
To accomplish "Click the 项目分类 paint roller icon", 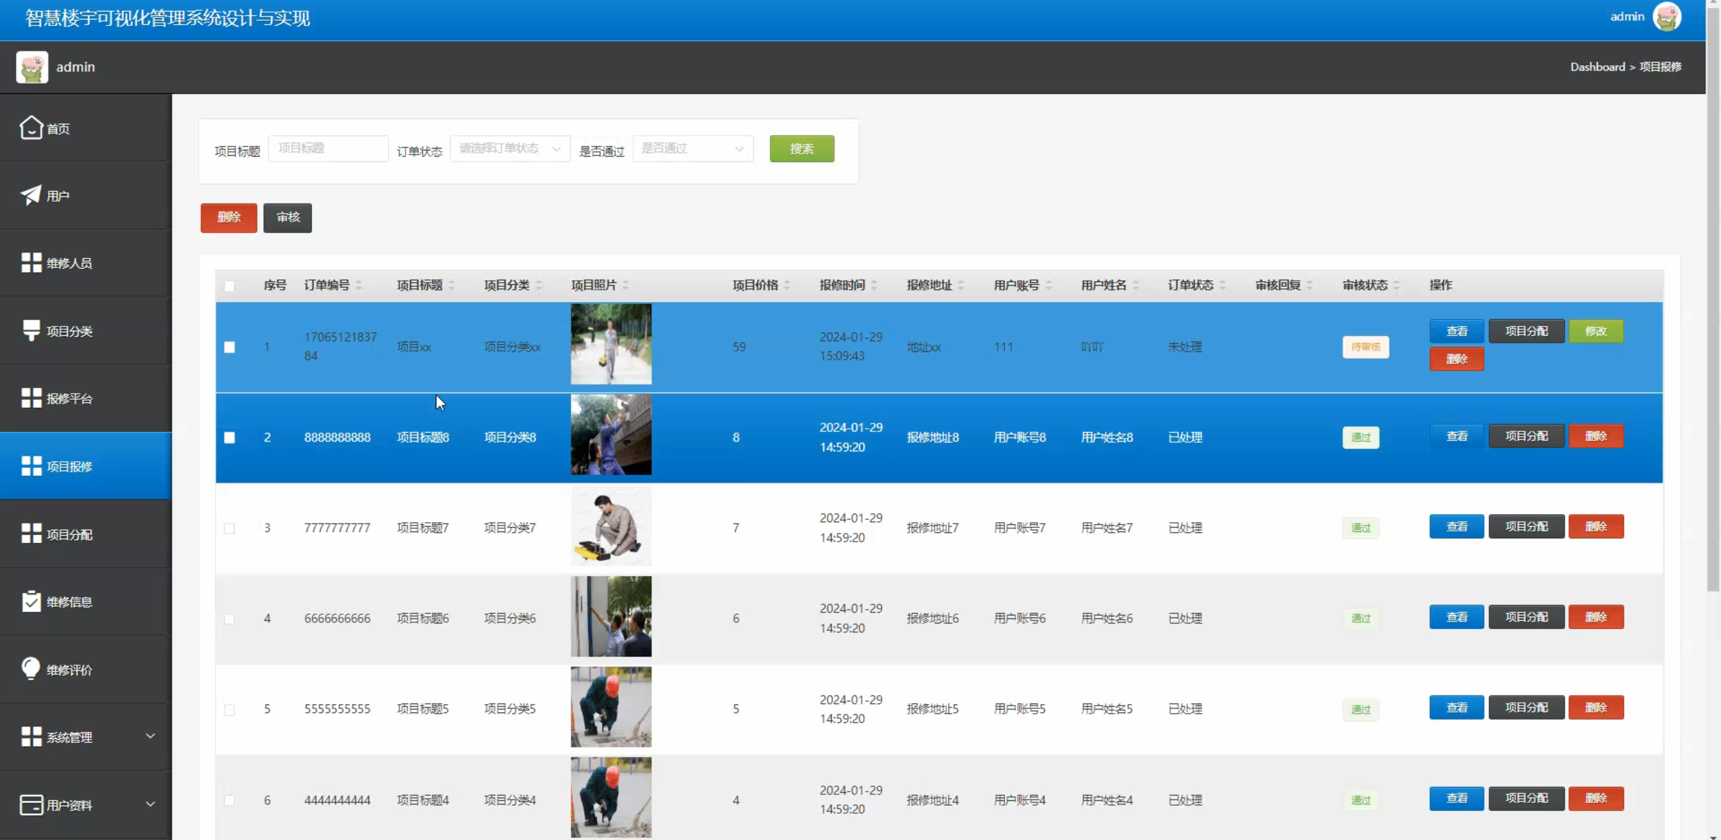I will 31,330.
